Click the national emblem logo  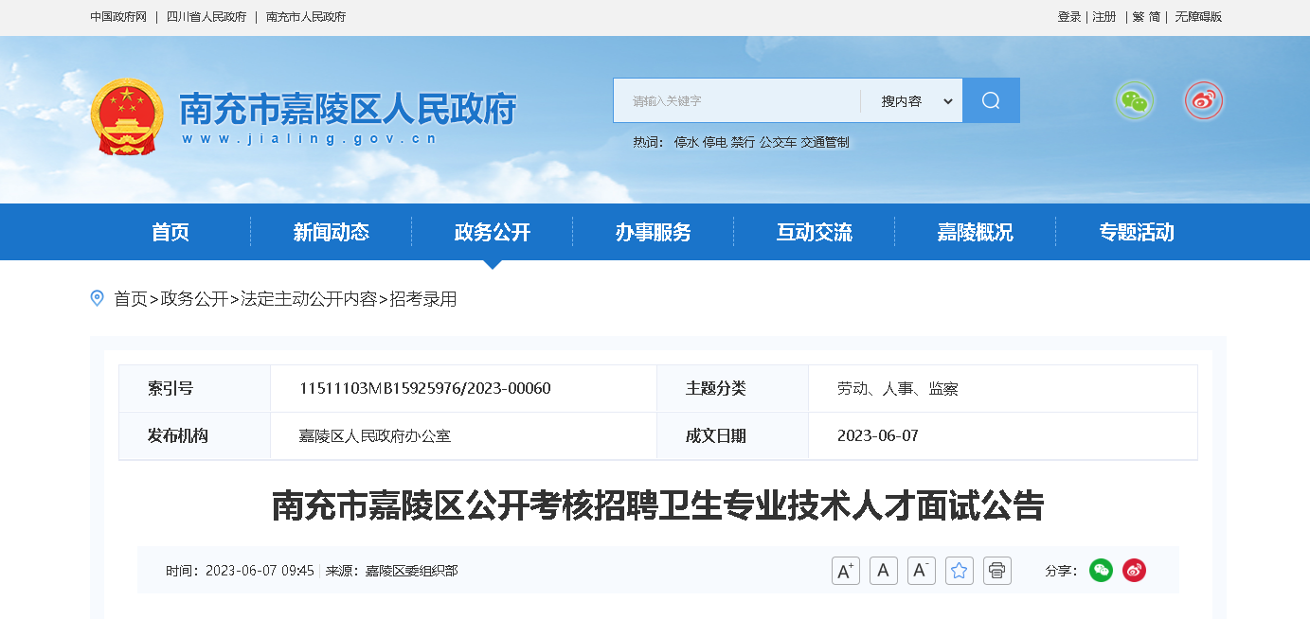(127, 116)
